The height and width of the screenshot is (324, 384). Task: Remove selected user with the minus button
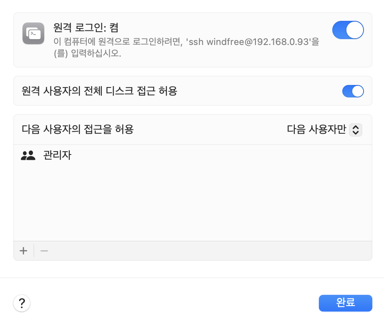44,251
